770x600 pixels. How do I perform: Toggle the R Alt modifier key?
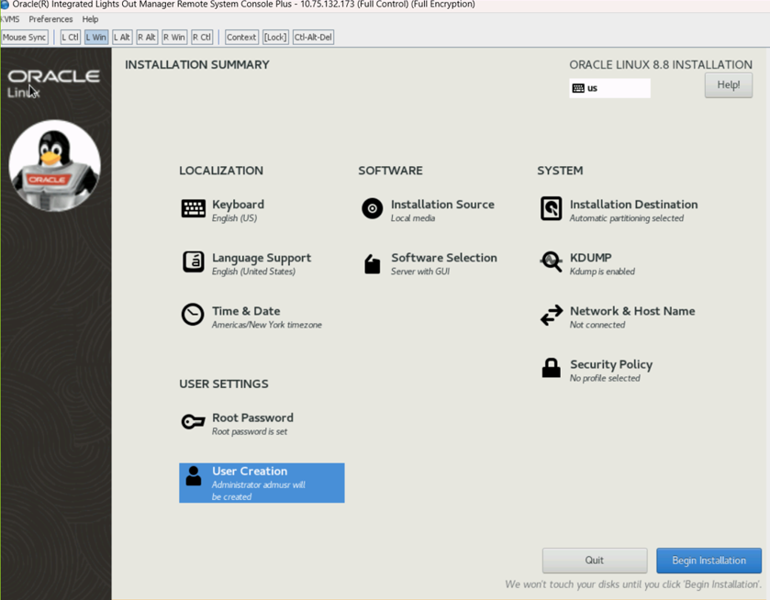147,38
